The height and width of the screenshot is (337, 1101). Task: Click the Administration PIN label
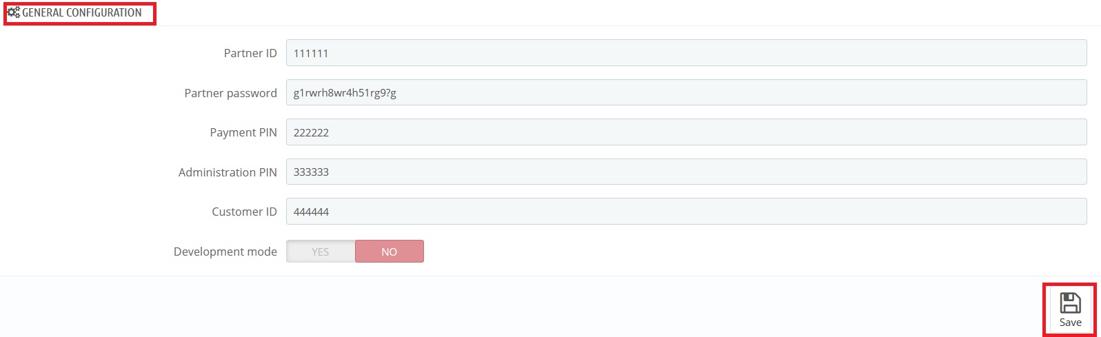coord(228,172)
